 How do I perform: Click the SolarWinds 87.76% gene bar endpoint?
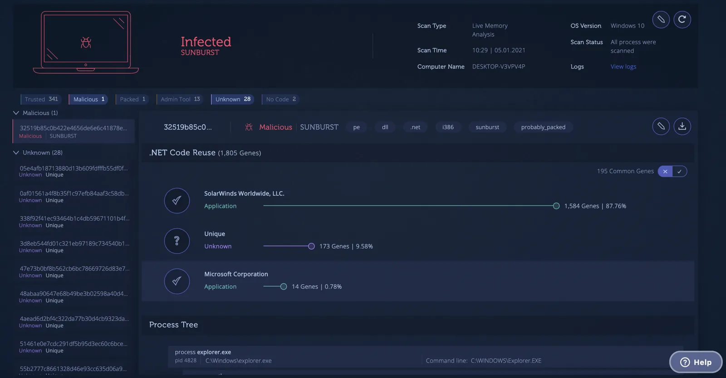pos(556,206)
